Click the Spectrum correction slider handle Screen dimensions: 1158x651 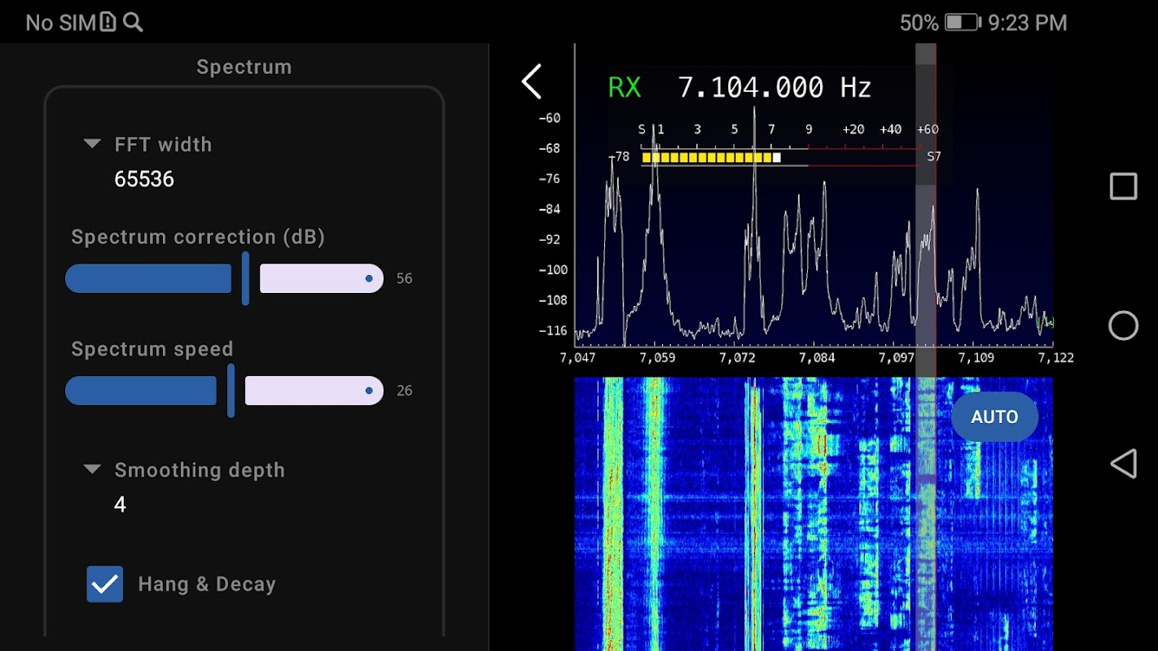point(245,278)
